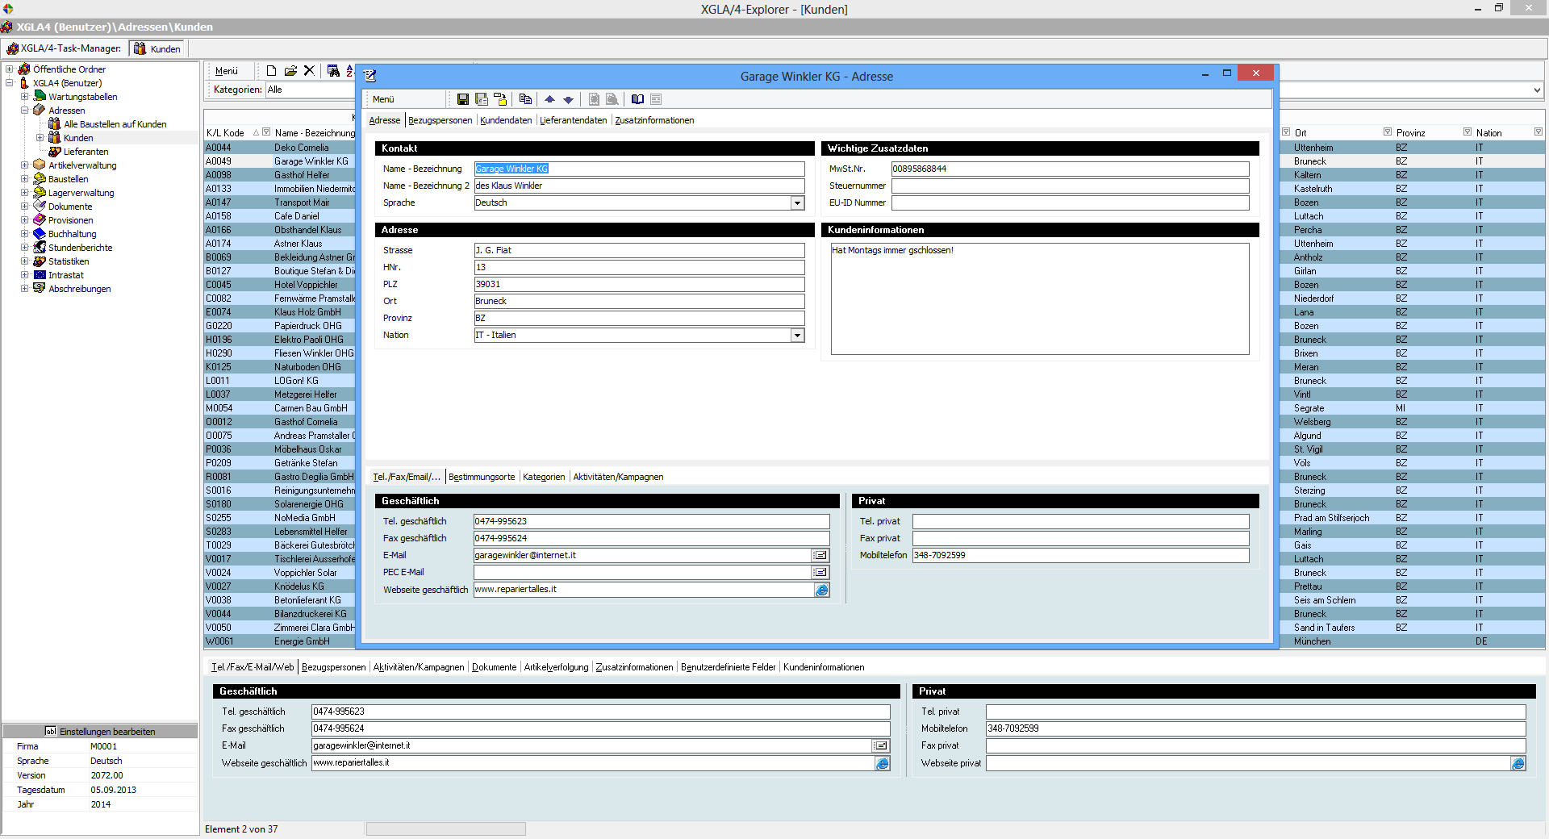
Task: Select Stundenberichte in the tree
Action: 80,248
